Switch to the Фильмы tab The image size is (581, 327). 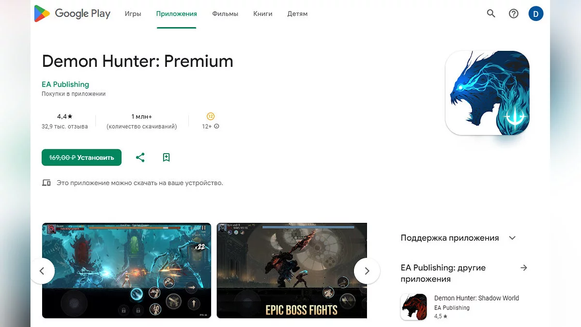[x=225, y=14]
